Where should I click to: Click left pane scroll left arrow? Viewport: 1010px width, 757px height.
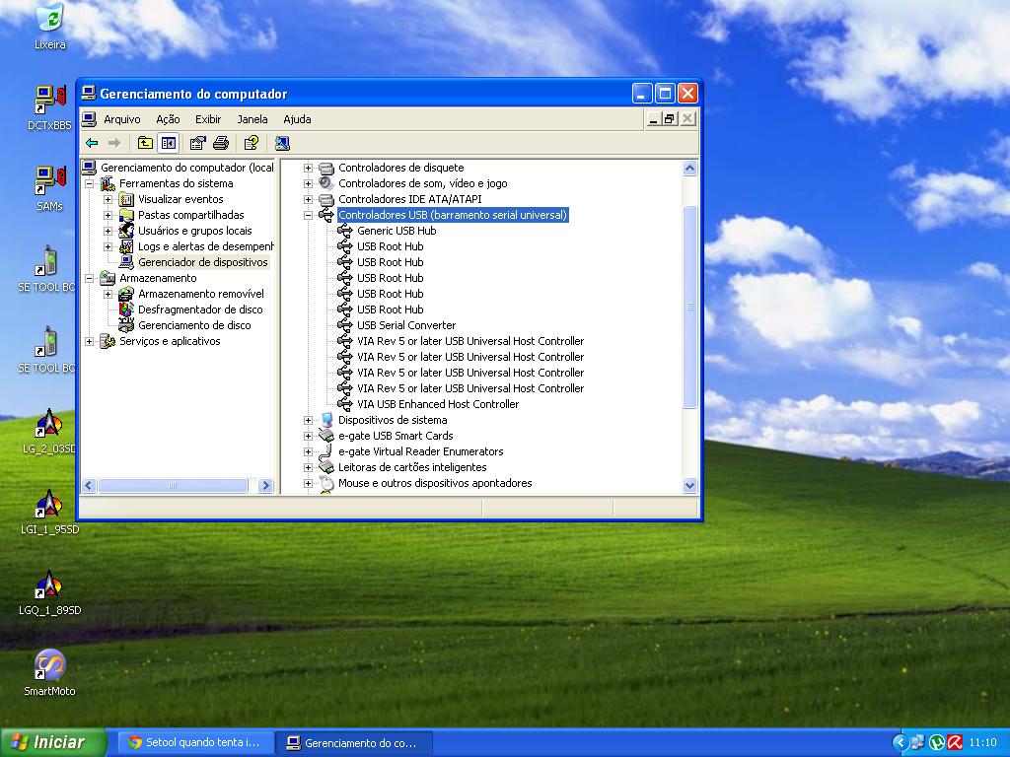point(89,486)
